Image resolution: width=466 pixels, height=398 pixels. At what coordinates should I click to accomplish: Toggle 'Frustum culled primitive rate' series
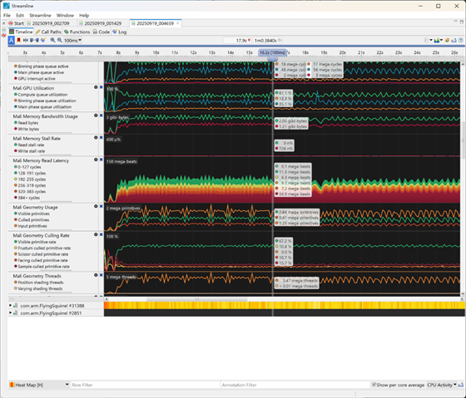point(42,248)
